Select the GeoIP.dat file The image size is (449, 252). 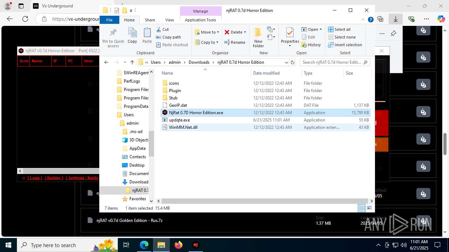(266, 105)
